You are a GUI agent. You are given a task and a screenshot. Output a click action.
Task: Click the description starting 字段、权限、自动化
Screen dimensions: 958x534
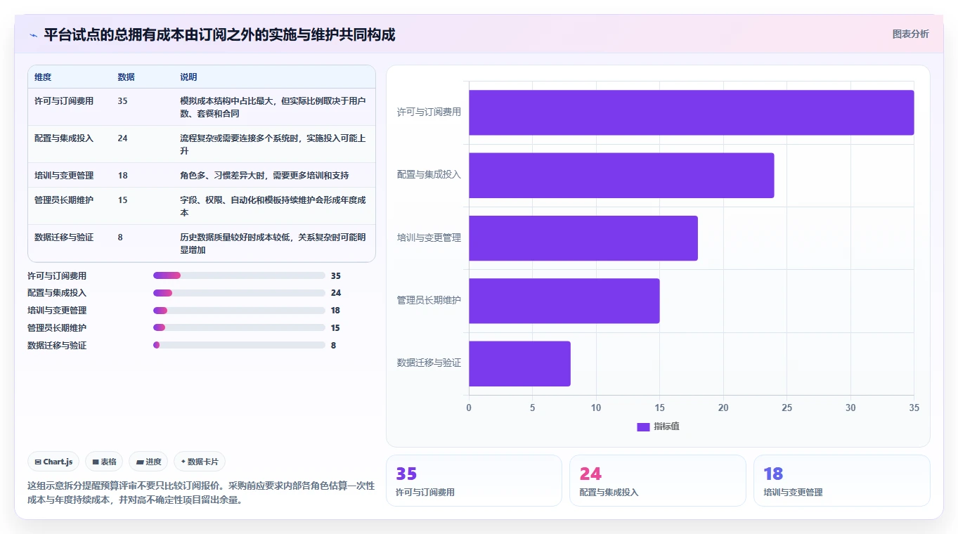pyautogui.click(x=273, y=207)
